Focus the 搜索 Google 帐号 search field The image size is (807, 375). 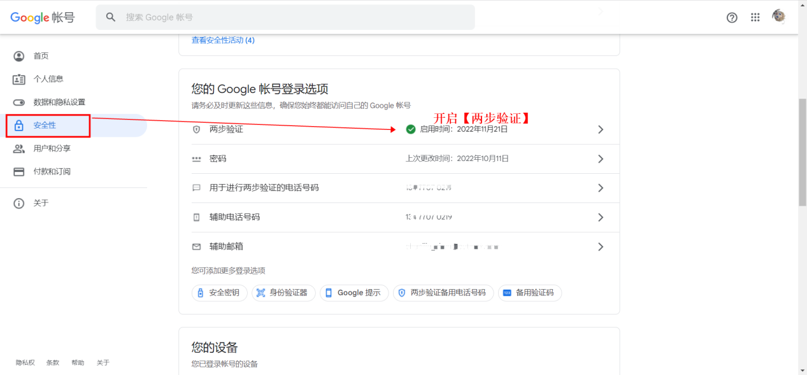click(x=285, y=17)
